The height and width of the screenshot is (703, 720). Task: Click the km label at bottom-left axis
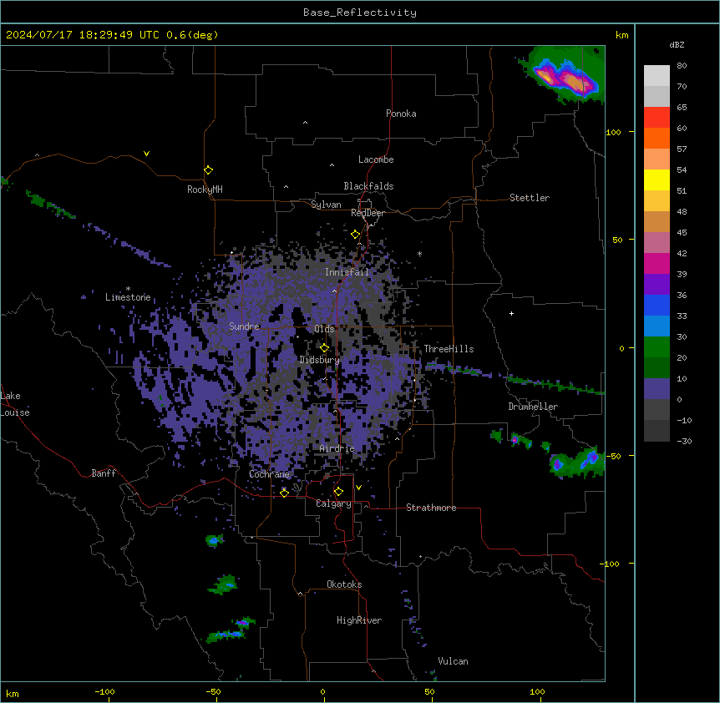point(13,693)
